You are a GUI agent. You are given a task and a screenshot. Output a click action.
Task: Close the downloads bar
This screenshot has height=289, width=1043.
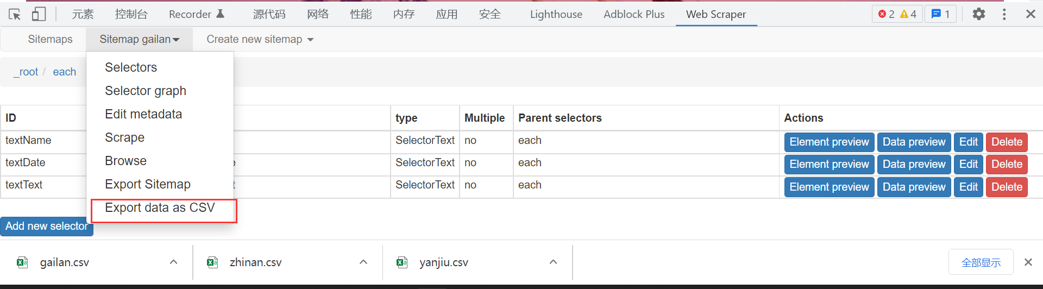tap(1028, 262)
